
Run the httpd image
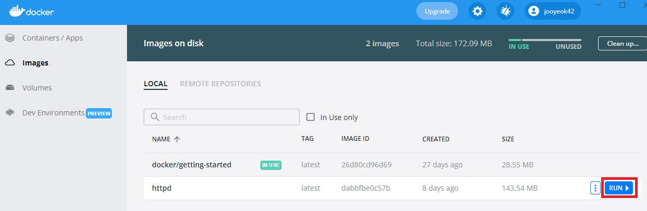[x=618, y=188]
